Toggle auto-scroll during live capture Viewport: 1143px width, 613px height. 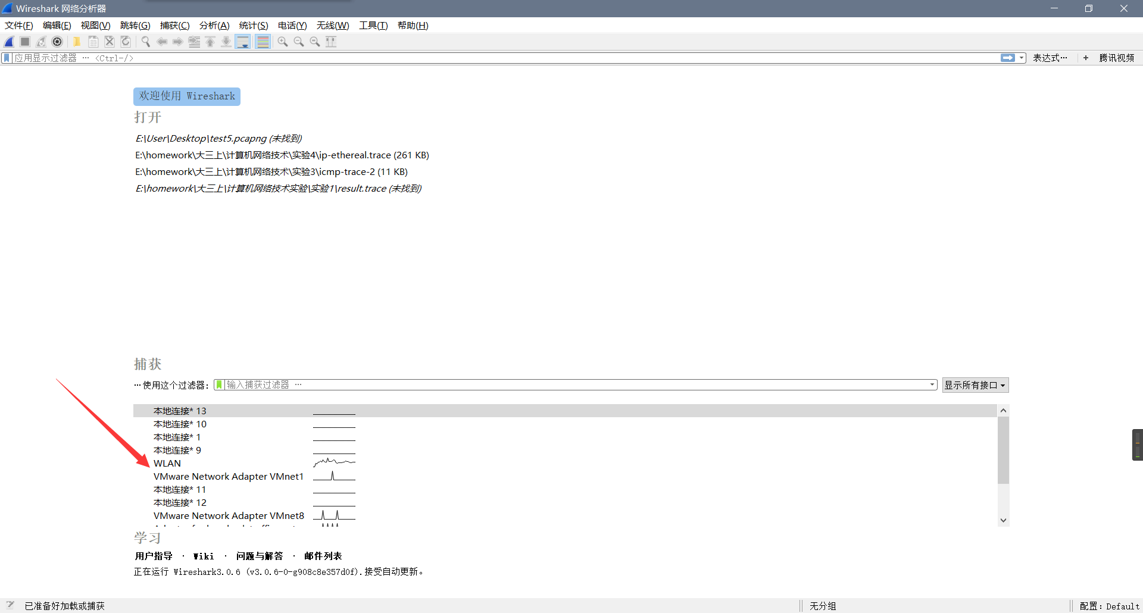pyautogui.click(x=243, y=42)
